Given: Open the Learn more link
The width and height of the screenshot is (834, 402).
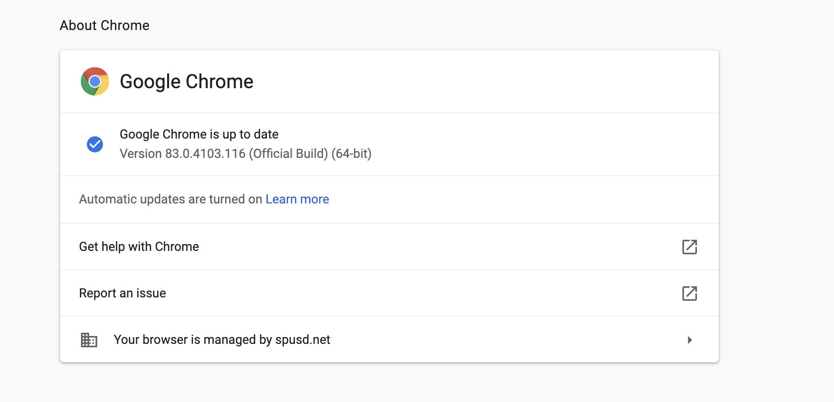Looking at the screenshot, I should click(x=297, y=199).
